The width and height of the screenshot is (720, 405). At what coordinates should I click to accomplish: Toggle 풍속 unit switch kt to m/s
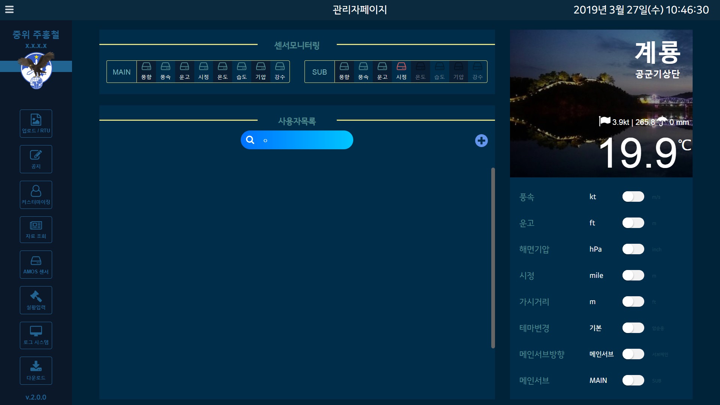click(633, 197)
